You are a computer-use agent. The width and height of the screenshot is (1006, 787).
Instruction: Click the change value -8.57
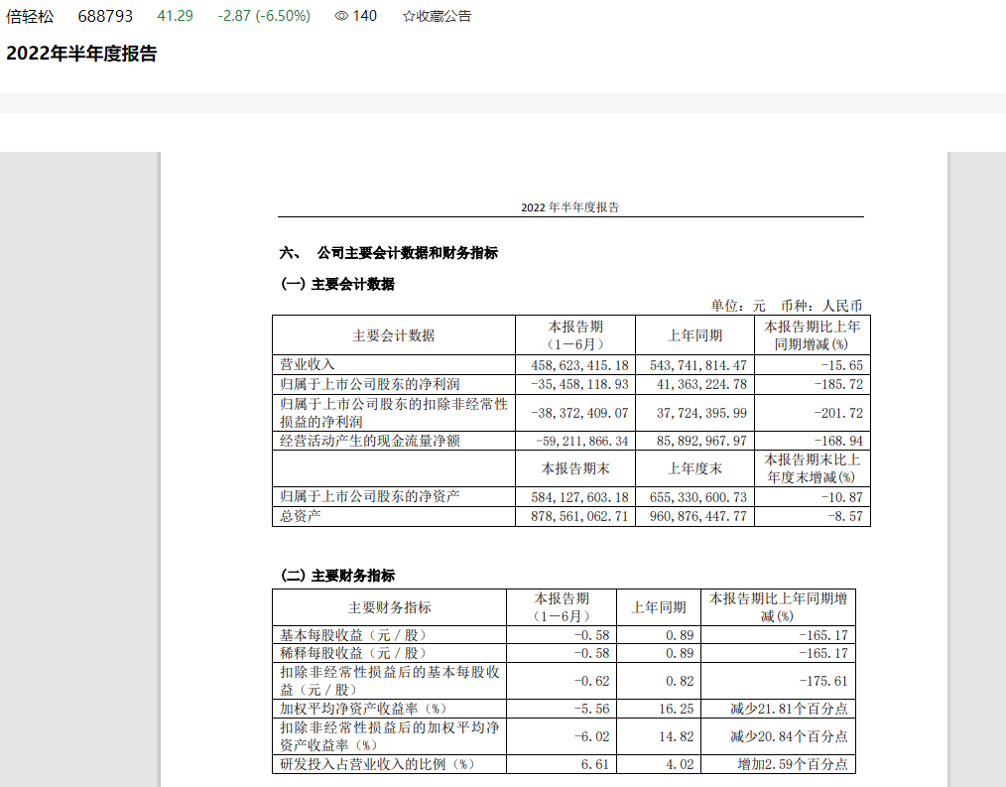(x=845, y=516)
